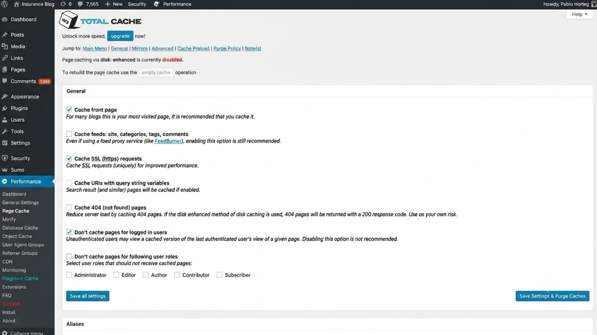Click the Comments speech bubble icon in sidebar
Viewport: 597px width, 335px height.
pos(5,81)
